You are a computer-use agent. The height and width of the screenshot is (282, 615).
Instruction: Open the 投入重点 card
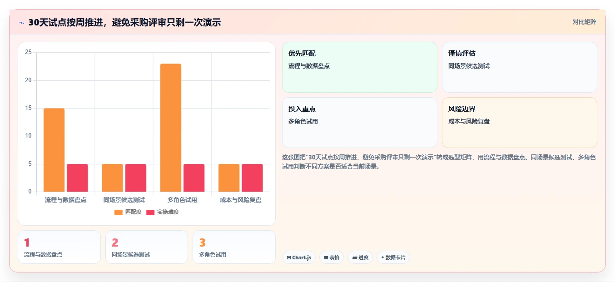(x=360, y=123)
